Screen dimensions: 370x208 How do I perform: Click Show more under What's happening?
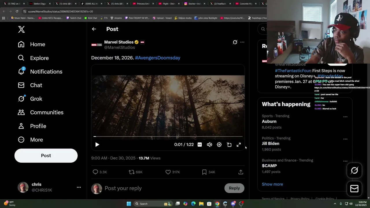click(x=272, y=184)
